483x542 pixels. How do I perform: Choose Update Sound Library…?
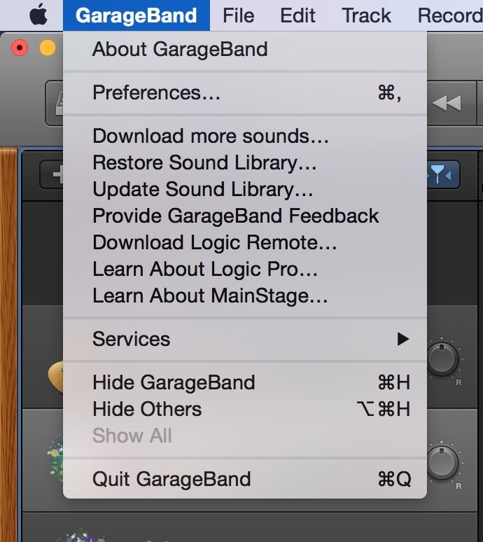pos(245,189)
